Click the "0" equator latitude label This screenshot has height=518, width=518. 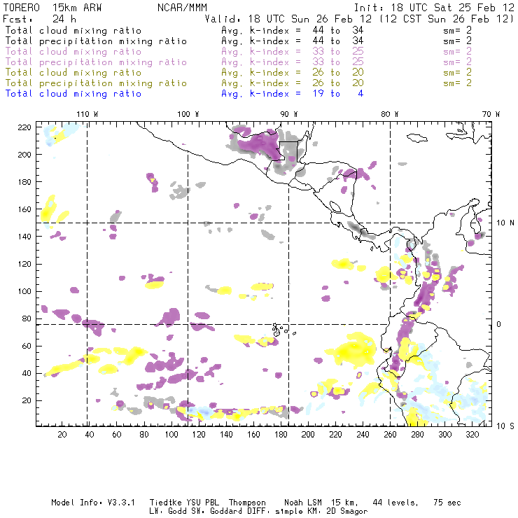coord(498,324)
